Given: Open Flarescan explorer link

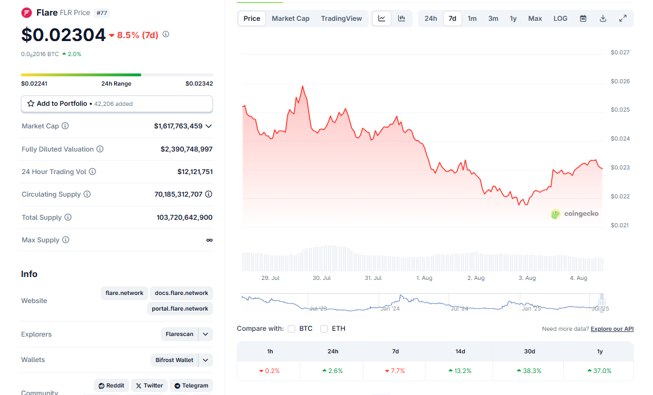Looking at the screenshot, I should (x=179, y=334).
